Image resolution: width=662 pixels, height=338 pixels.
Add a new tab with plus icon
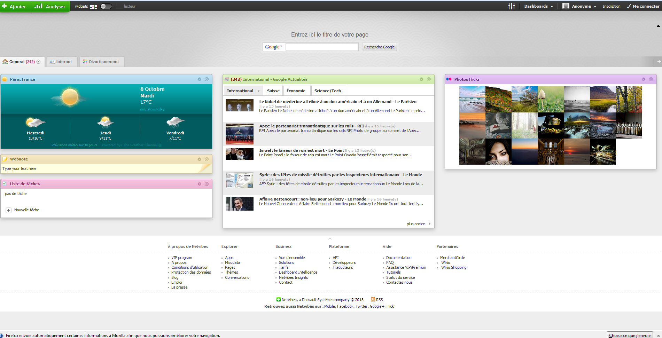click(x=659, y=62)
